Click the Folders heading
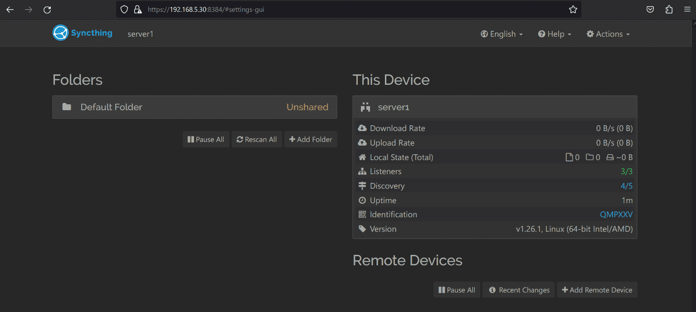 [x=78, y=80]
